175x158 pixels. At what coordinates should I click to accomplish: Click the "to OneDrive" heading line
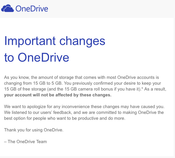(37, 57)
